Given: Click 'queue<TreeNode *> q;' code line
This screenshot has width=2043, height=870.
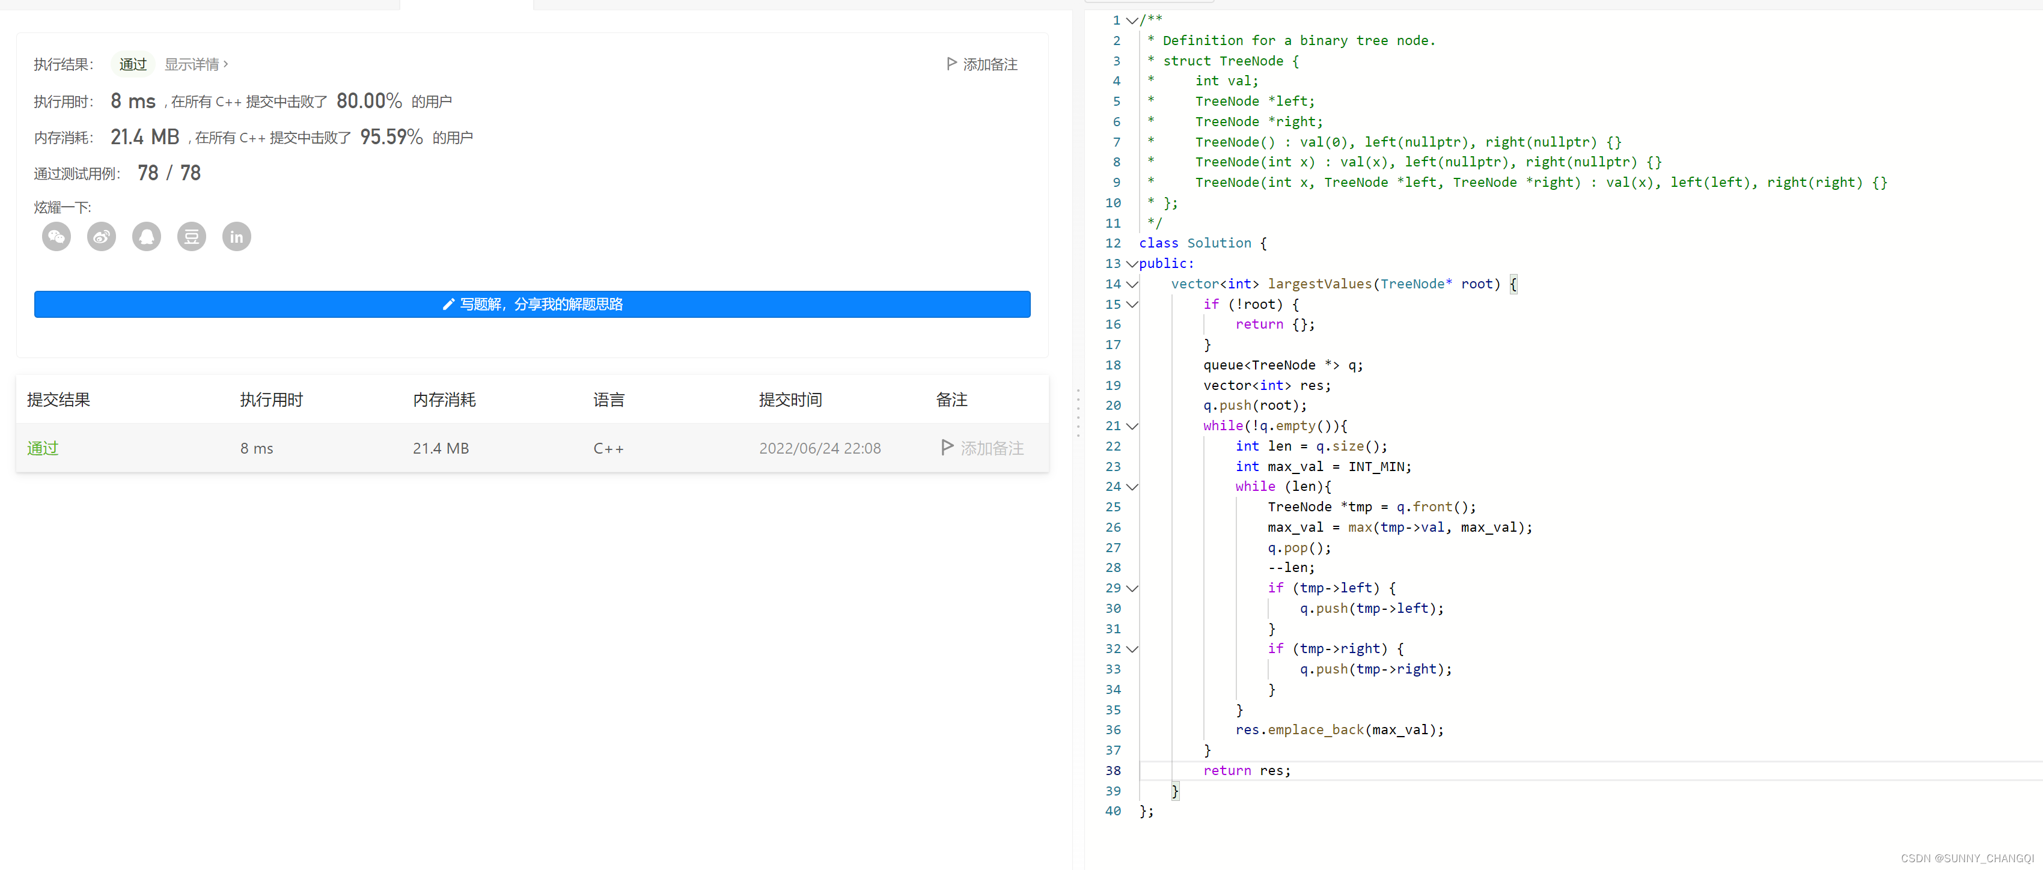Looking at the screenshot, I should pos(1283,365).
